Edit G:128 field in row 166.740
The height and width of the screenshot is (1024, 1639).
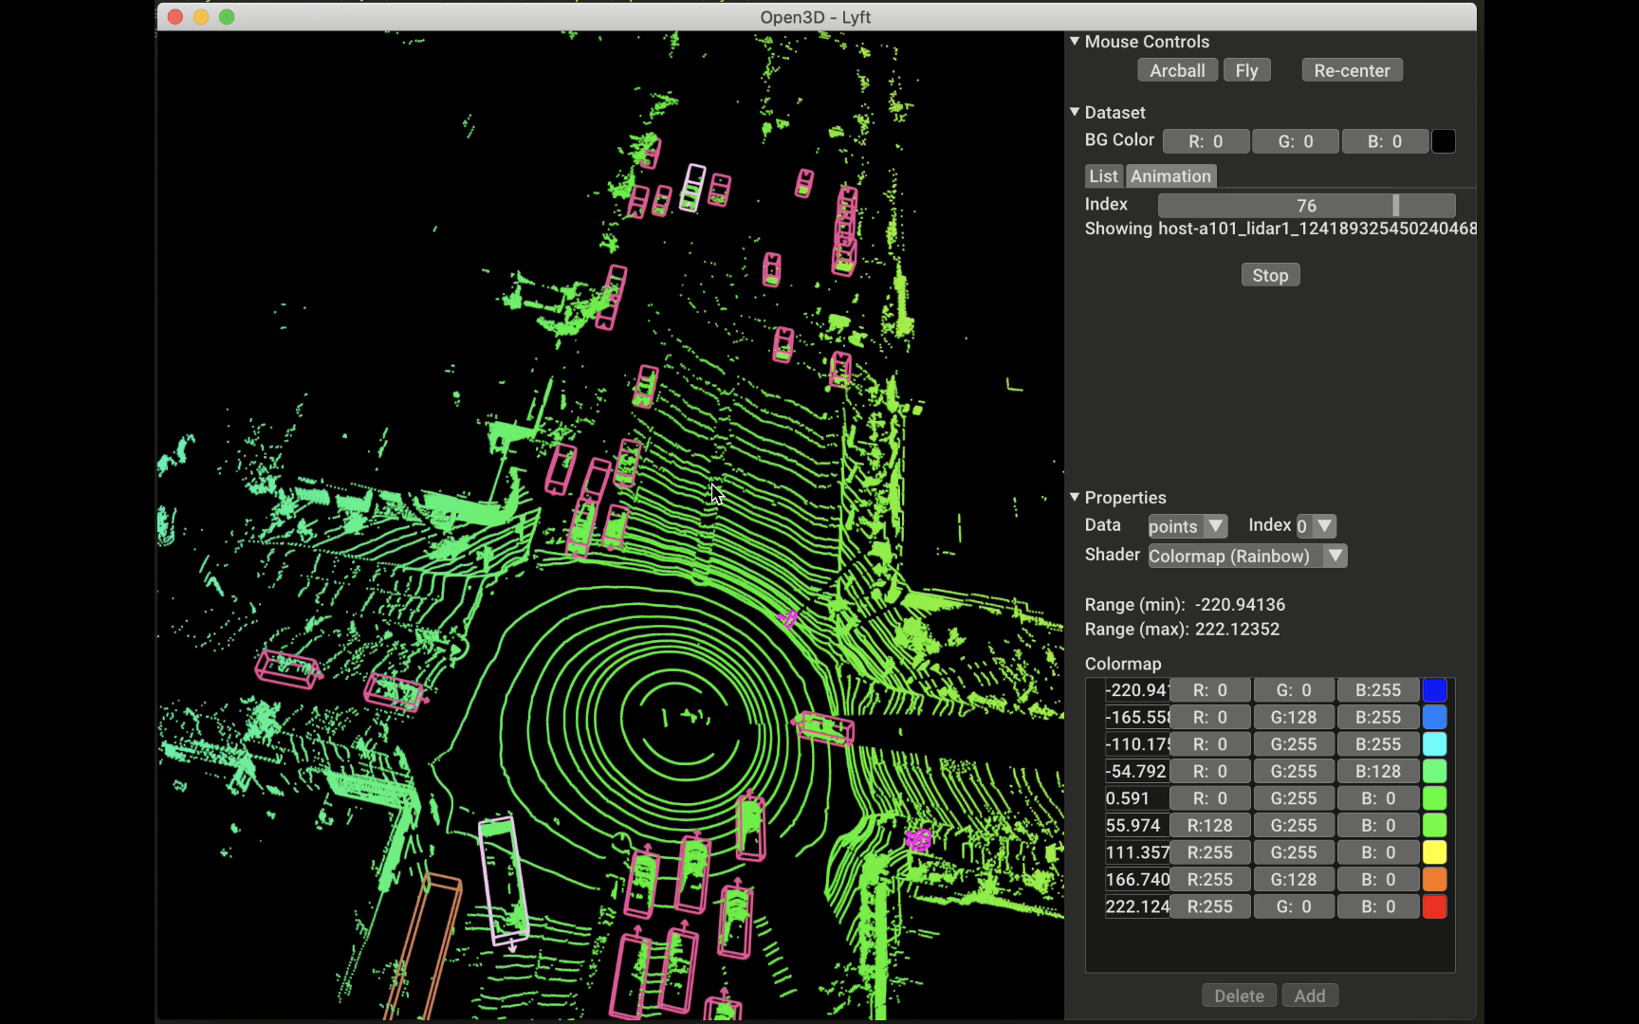1294,880
